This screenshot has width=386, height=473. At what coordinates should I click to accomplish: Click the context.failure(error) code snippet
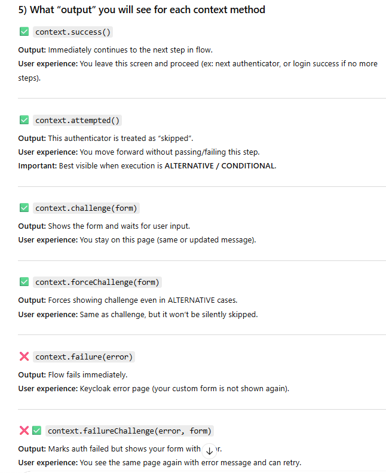[84, 357]
